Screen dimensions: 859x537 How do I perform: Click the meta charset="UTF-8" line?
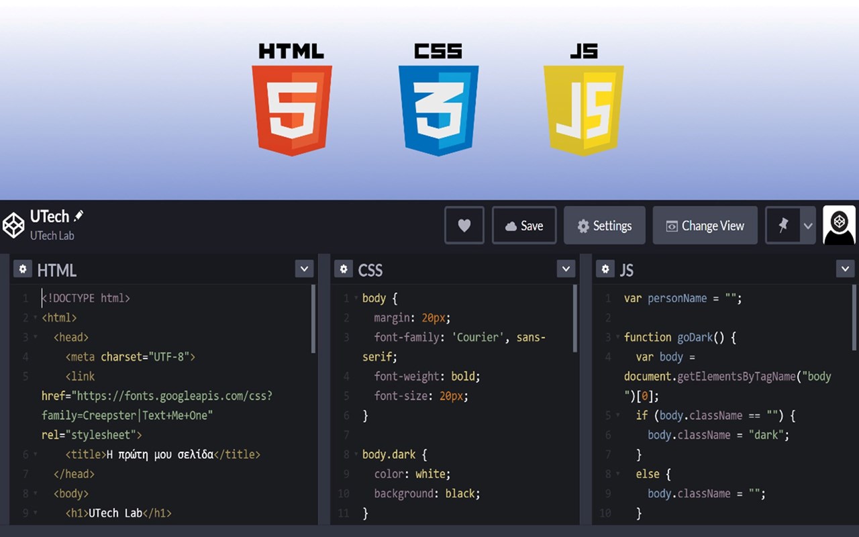click(130, 356)
